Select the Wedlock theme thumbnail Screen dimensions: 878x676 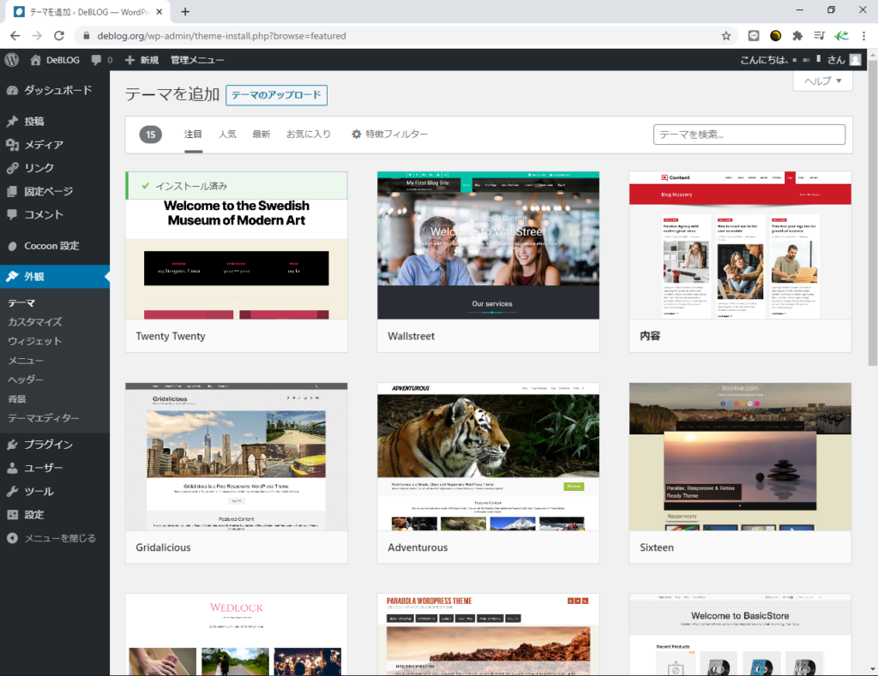point(237,635)
